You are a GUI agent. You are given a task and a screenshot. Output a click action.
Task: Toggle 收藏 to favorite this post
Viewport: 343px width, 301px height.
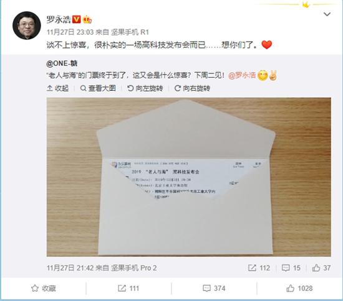pos(43,289)
